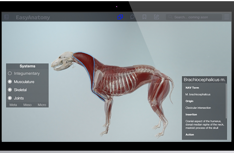Click the bookmark icon in top bar
The height and width of the screenshot is (153, 234).
(144, 17)
